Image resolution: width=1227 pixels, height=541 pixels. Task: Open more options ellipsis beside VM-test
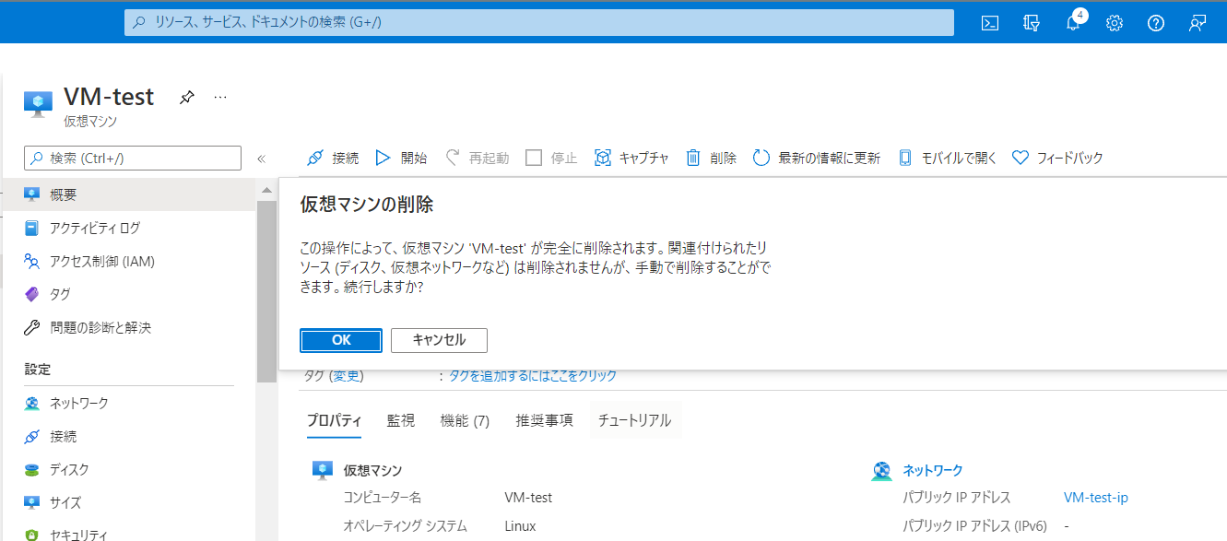click(x=220, y=96)
